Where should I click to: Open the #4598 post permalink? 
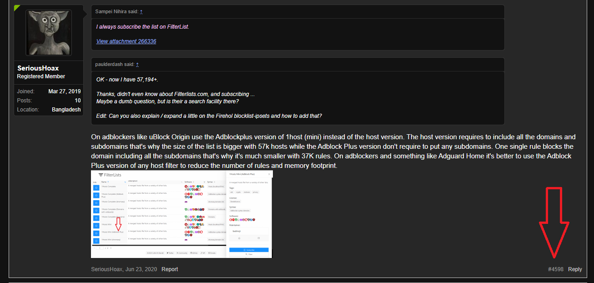click(x=555, y=269)
